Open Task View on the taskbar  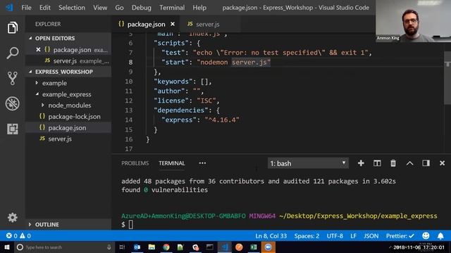click(122, 247)
